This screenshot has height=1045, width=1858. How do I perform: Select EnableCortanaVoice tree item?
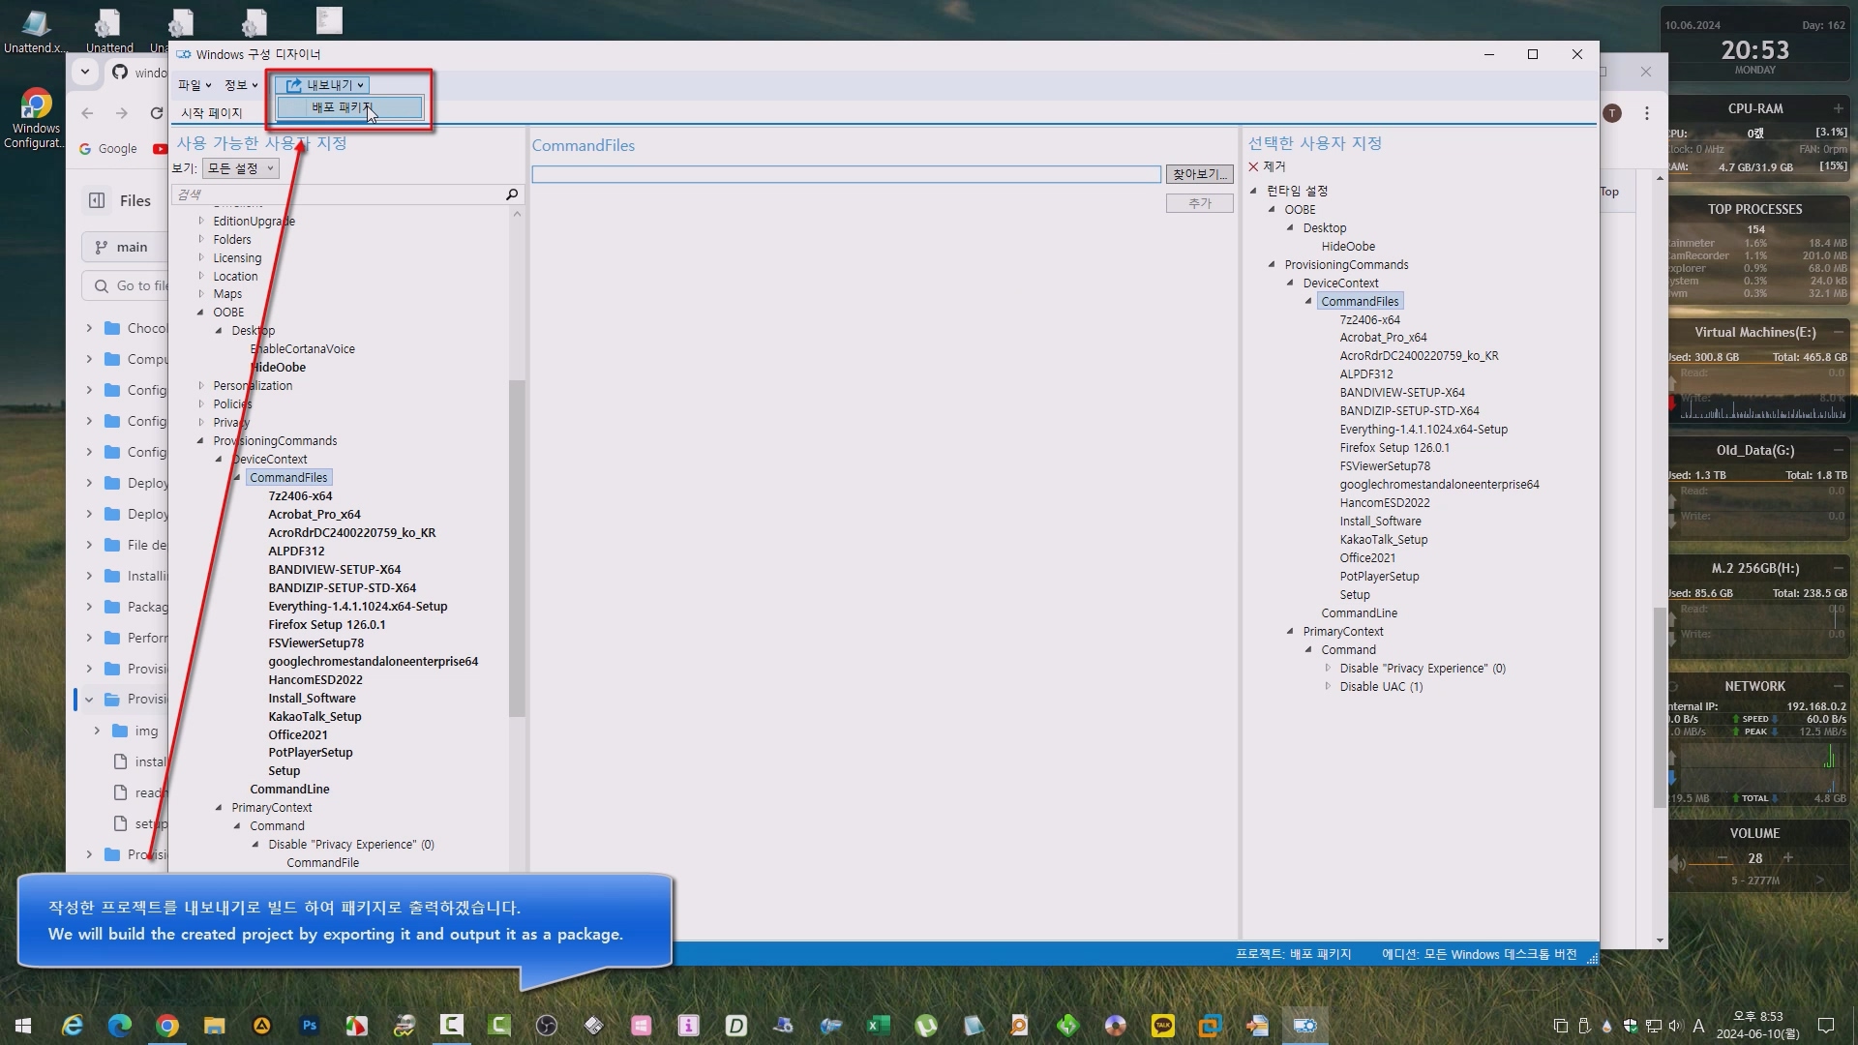click(x=303, y=348)
